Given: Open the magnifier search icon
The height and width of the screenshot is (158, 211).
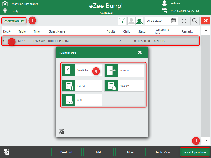Looking at the screenshot, I should coord(195,21).
